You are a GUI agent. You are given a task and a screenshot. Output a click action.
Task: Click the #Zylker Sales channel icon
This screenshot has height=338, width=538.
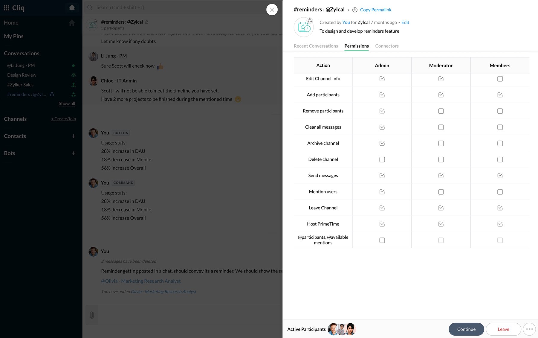pyautogui.click(x=74, y=85)
